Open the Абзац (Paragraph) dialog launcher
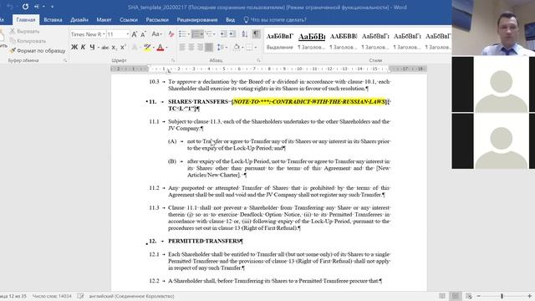535x301 pixels. (258, 60)
